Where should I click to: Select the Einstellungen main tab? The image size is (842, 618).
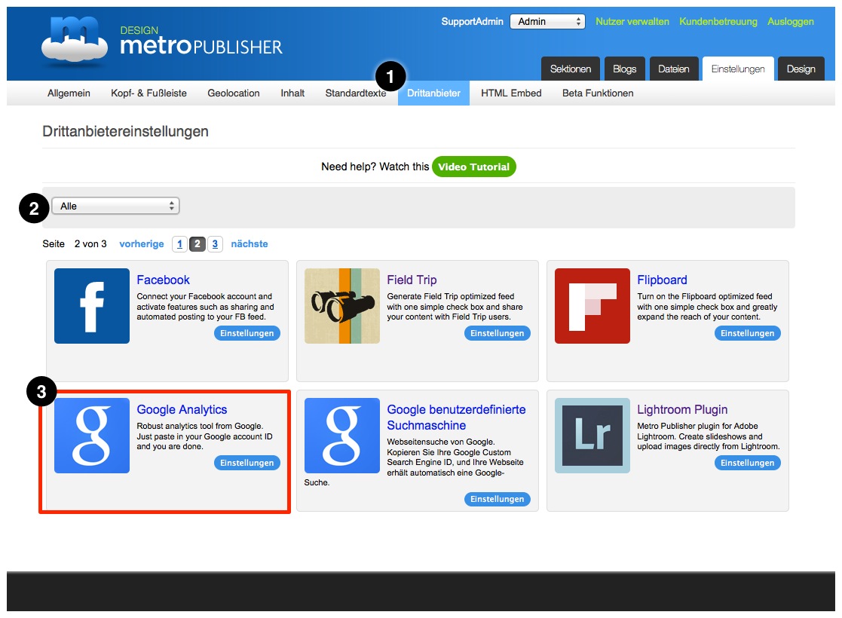pos(738,69)
